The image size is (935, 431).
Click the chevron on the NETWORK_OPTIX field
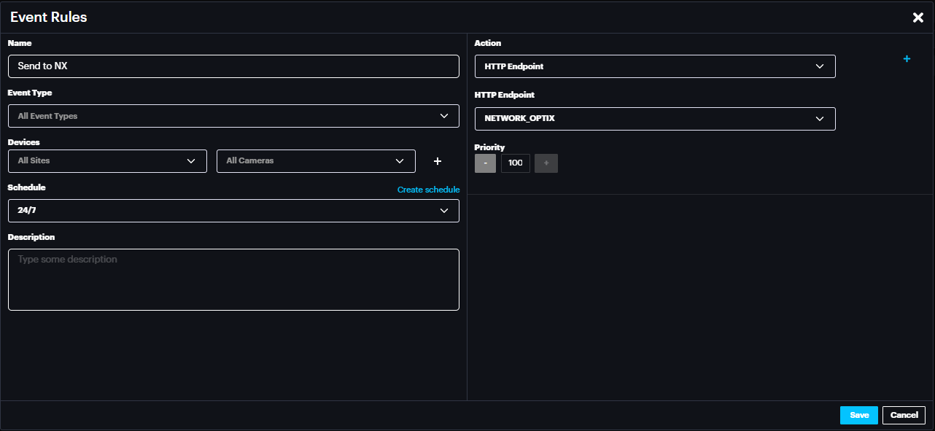click(820, 119)
